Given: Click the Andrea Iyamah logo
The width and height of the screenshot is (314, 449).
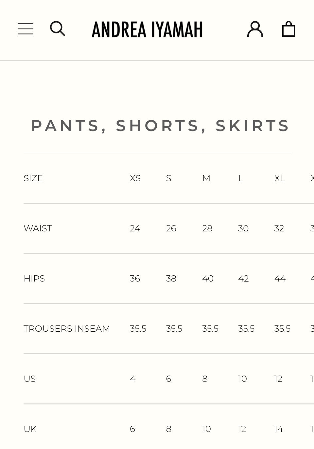Looking at the screenshot, I should pos(147,29).
